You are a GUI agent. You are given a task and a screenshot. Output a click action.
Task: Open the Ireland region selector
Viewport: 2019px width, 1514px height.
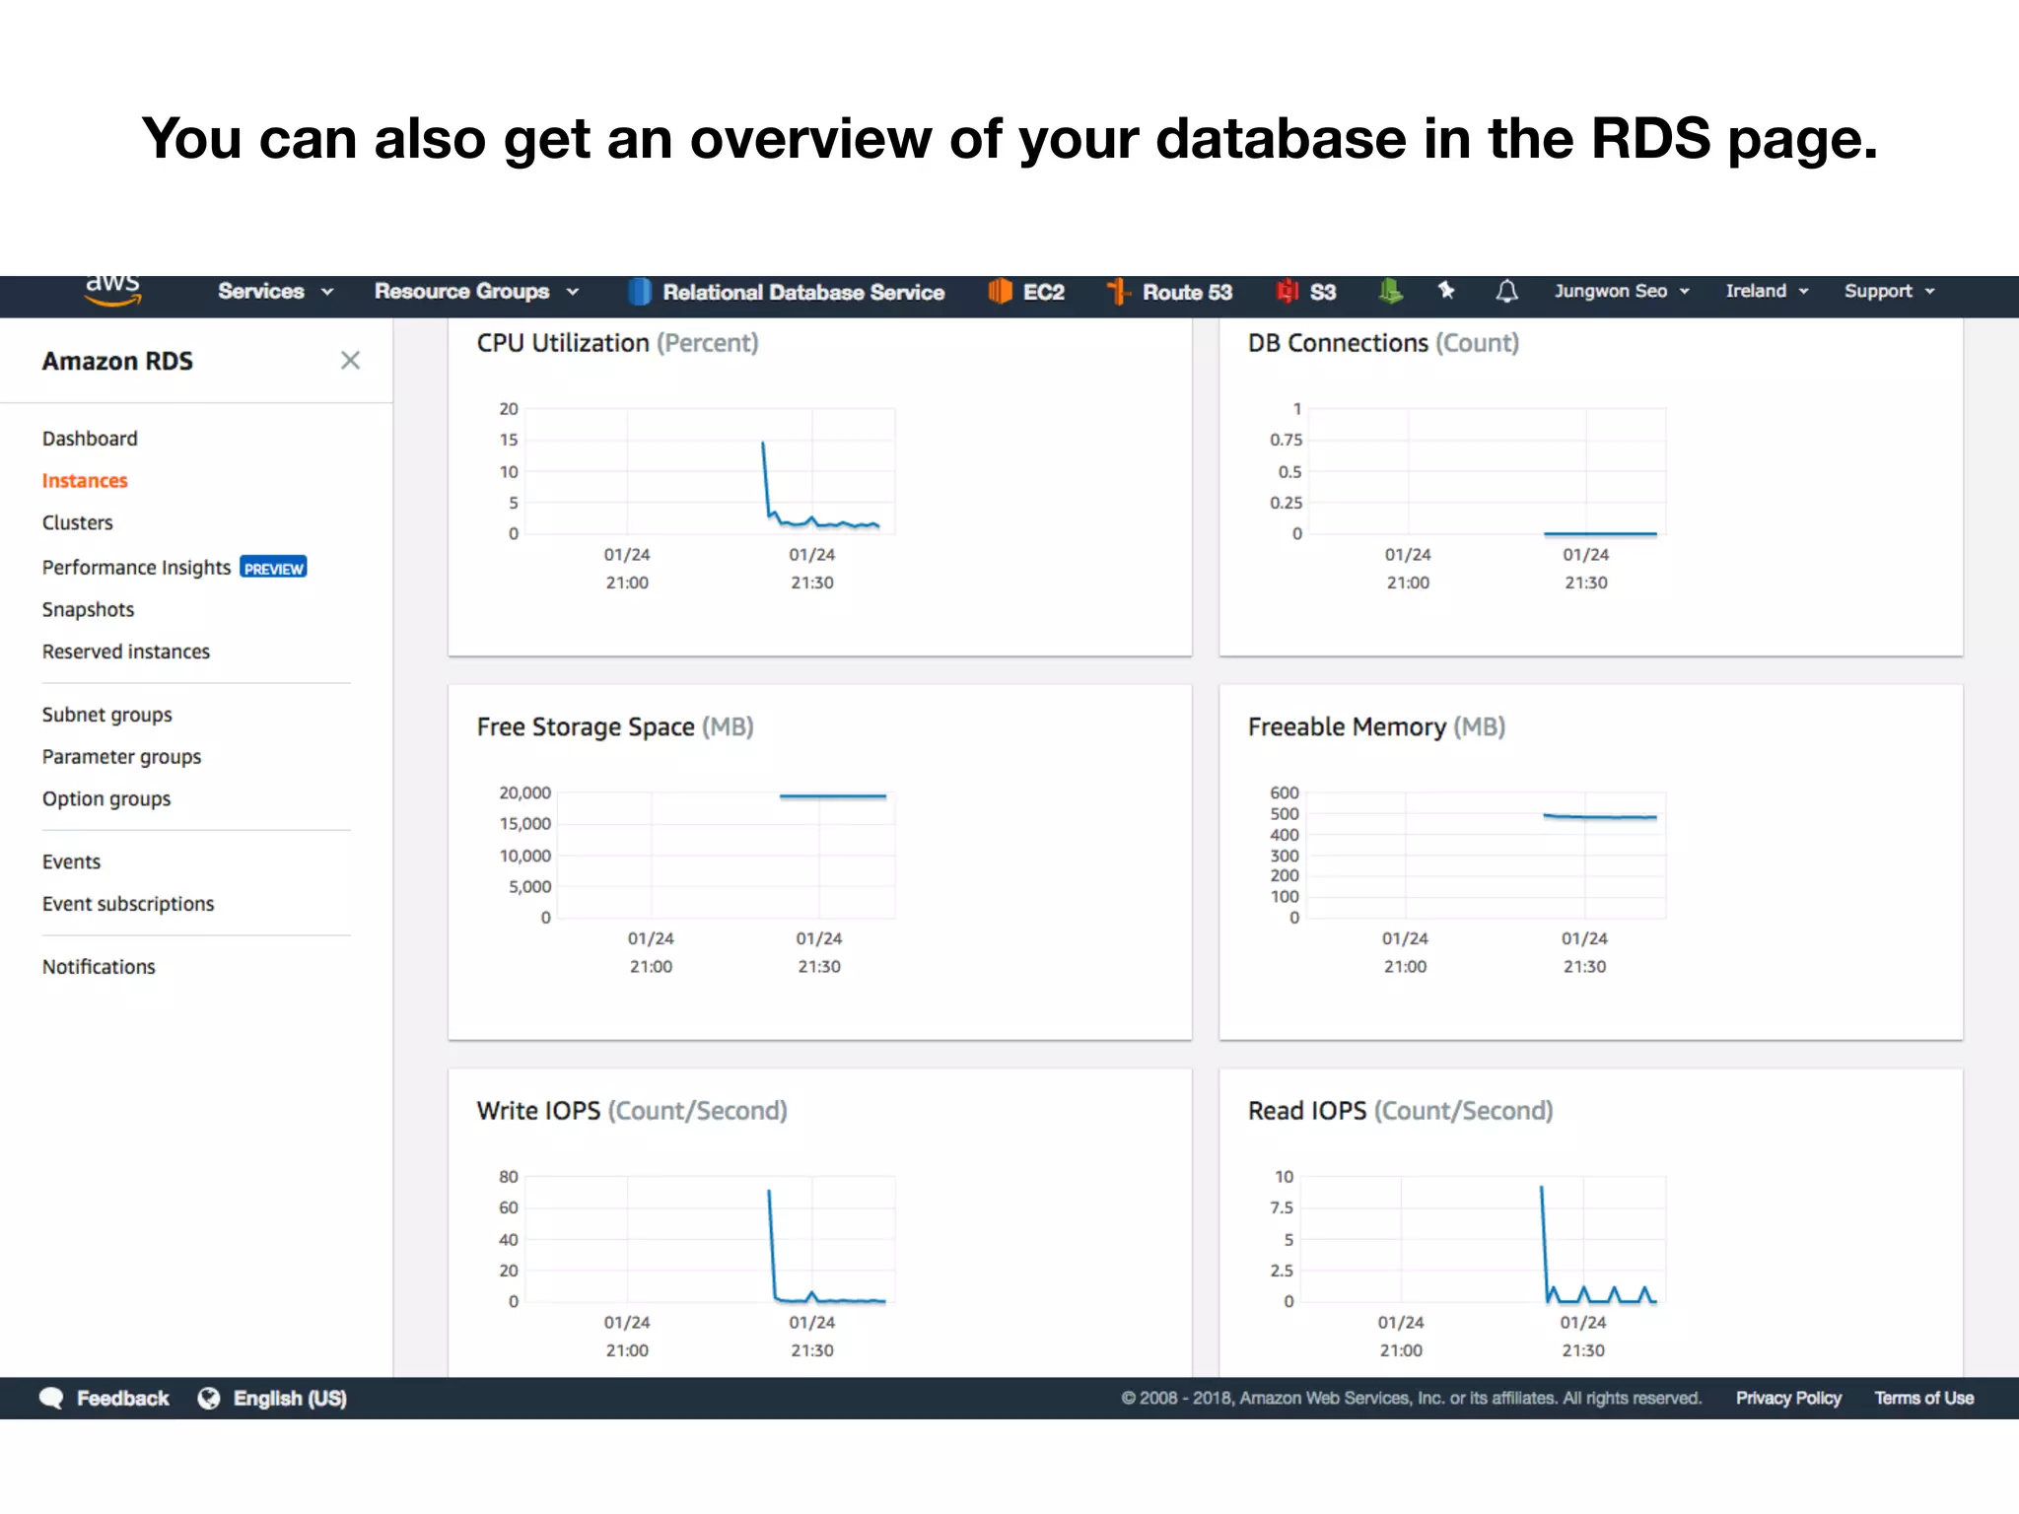[1767, 291]
